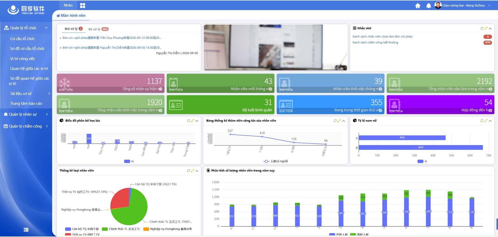Refresh the Biểu đồ phân bố học lực chart

pyautogui.click(x=189, y=121)
